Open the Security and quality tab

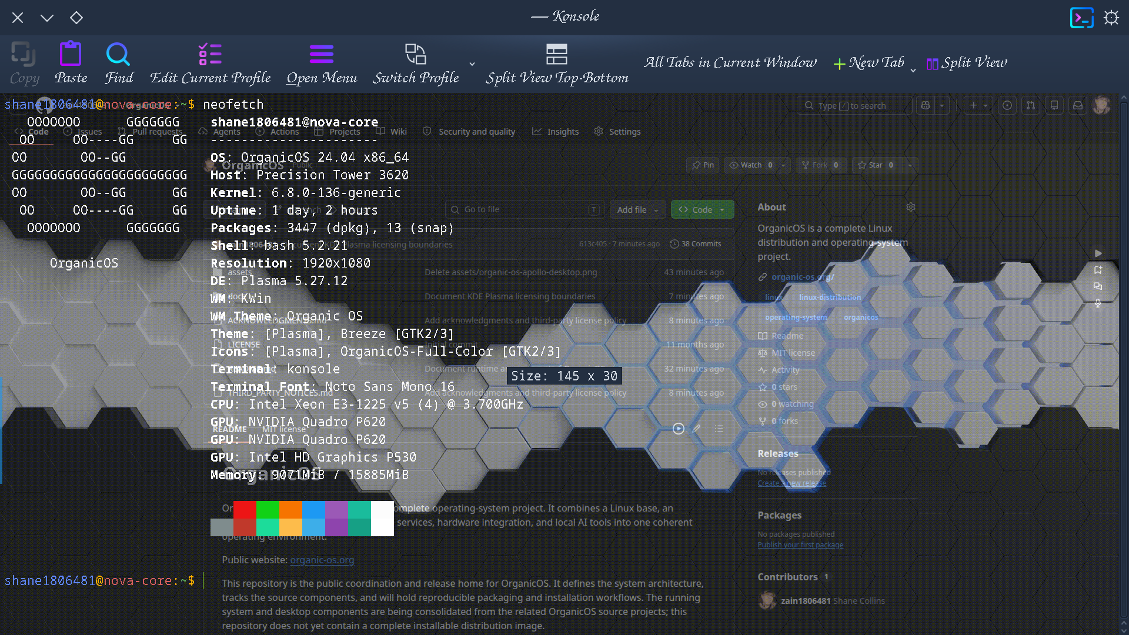click(469, 132)
